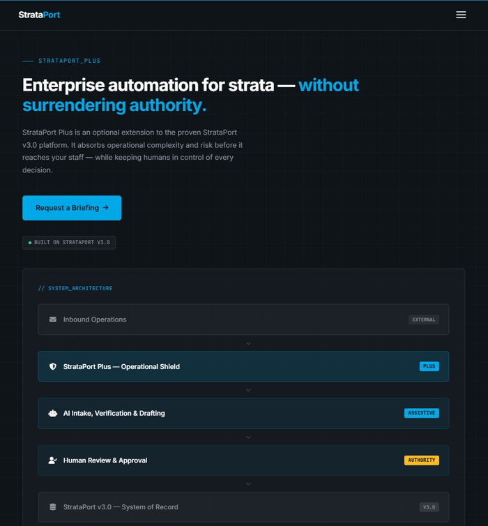Click the blue PLUS badge

(429, 366)
